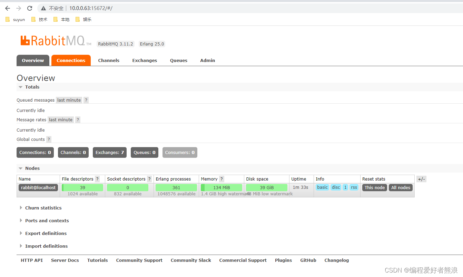Open the HTTP API footer link
The width and height of the screenshot is (463, 277).
tap(32, 260)
